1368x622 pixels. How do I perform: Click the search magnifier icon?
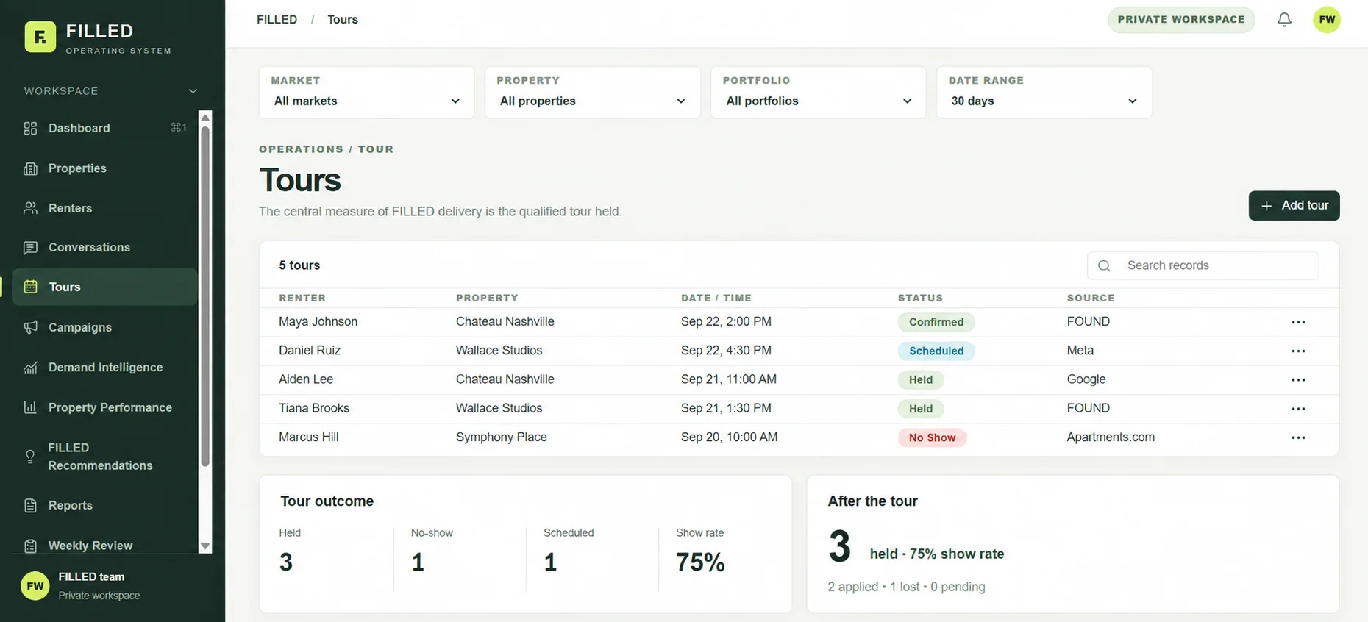1104,265
